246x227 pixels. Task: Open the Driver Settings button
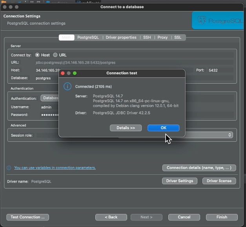180,181
